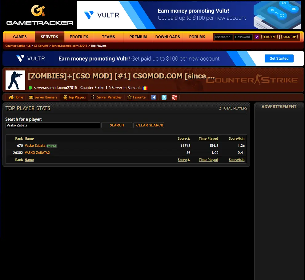Open the TEAMS menu
Screen dimensions: 305x280
[x=109, y=37]
